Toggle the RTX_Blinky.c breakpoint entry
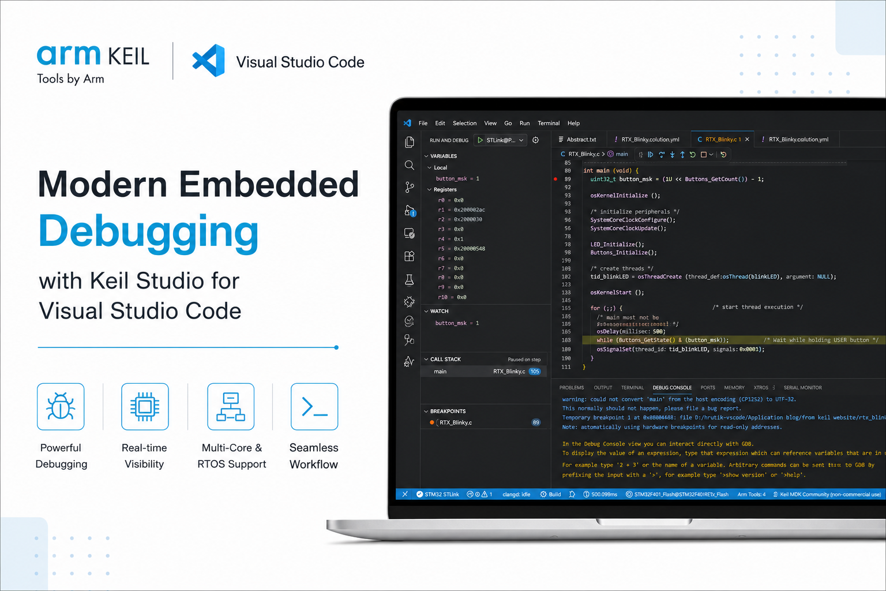 tap(431, 422)
